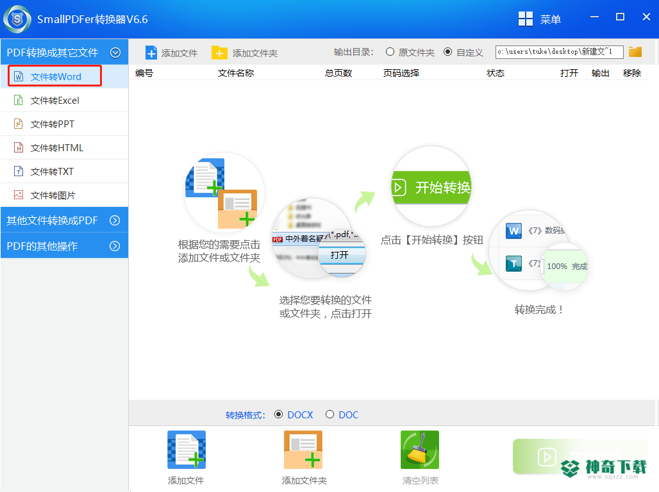Open the 菜单 grid menu icon
Screen dimensions: 659x492
point(526,19)
